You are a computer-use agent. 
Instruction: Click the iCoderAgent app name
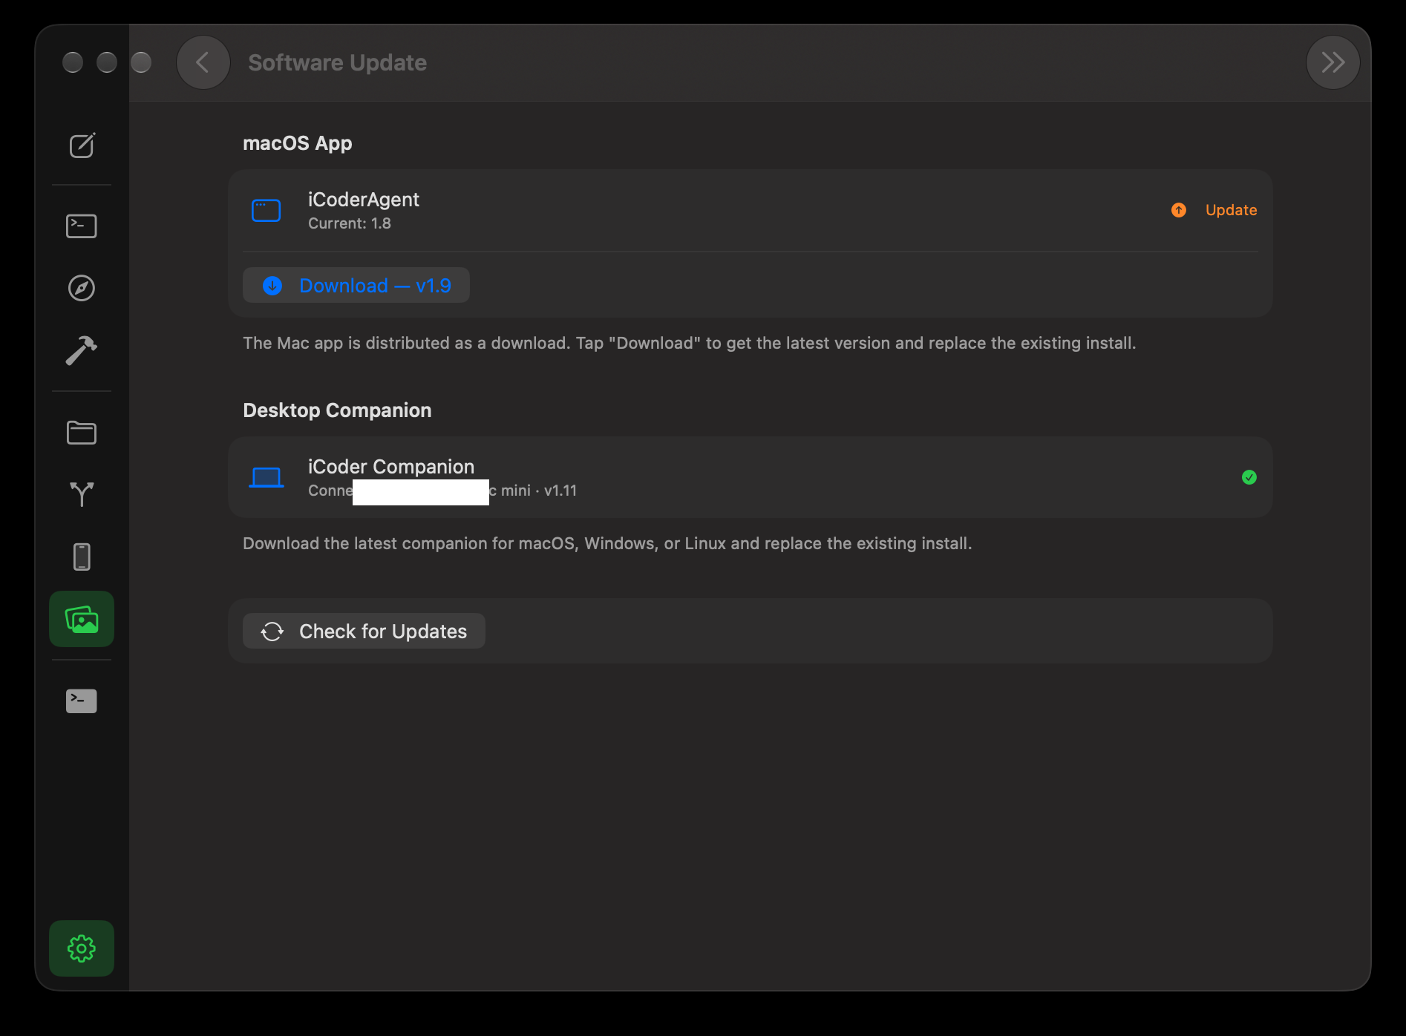(364, 200)
